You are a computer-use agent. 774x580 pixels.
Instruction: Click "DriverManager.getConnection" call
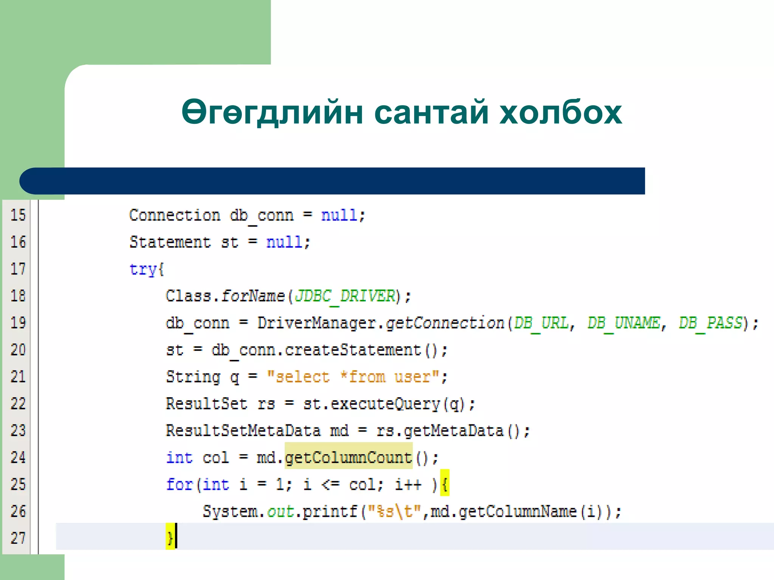381,323
